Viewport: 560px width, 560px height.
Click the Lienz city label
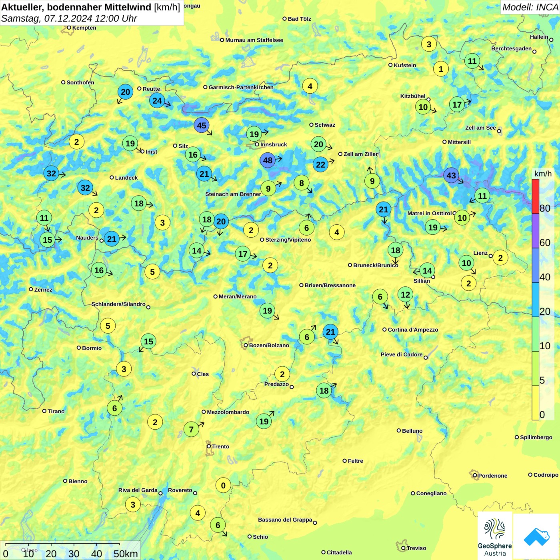[x=480, y=253]
